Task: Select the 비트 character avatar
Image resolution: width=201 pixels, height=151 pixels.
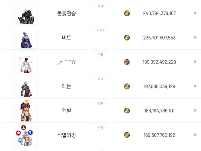Action: click(26, 38)
